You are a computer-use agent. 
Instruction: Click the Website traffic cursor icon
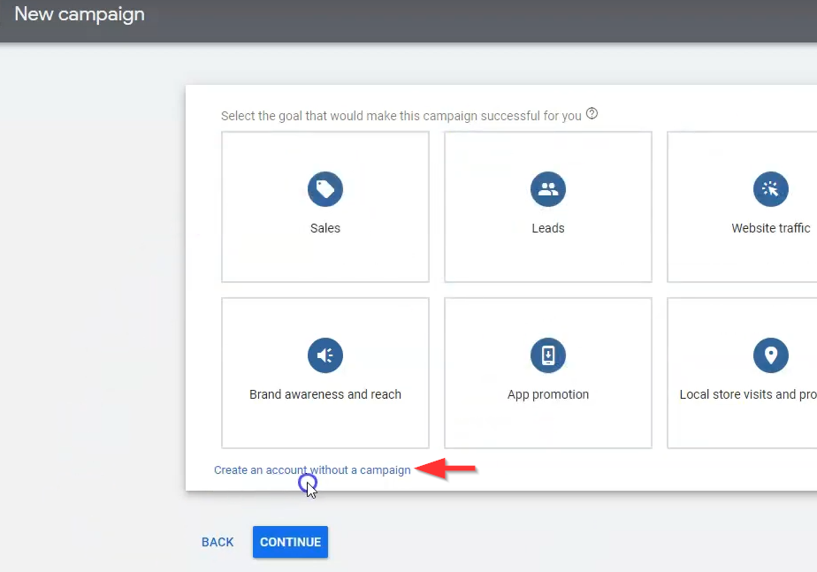pos(771,188)
